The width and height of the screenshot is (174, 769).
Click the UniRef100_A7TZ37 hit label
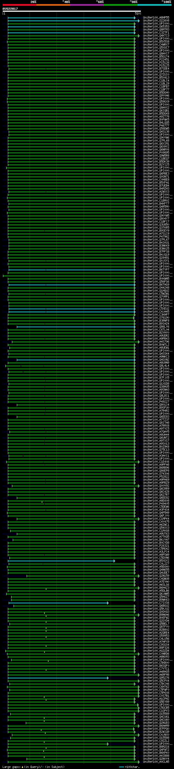click(x=156, y=420)
